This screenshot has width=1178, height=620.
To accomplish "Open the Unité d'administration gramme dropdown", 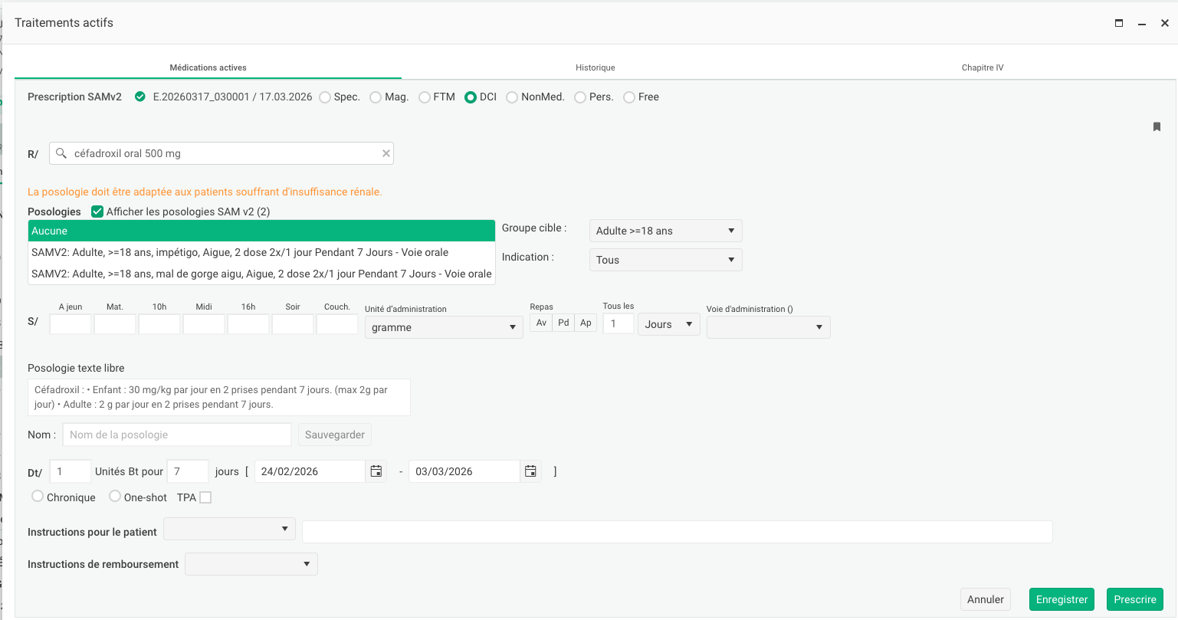I will coord(443,327).
